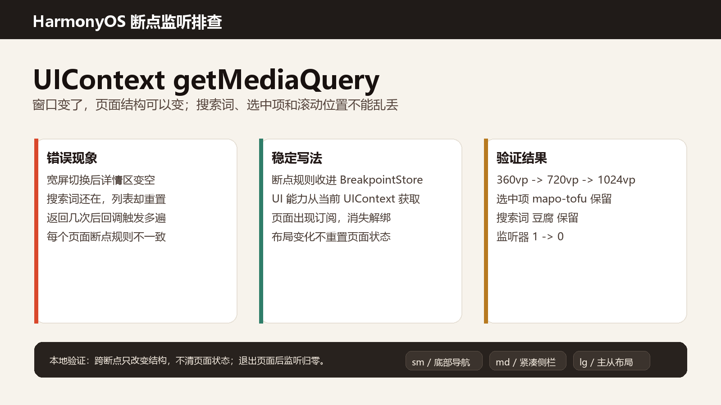721x405 pixels.
Task: Select the 稳定写法 card heading
Action: coord(297,158)
